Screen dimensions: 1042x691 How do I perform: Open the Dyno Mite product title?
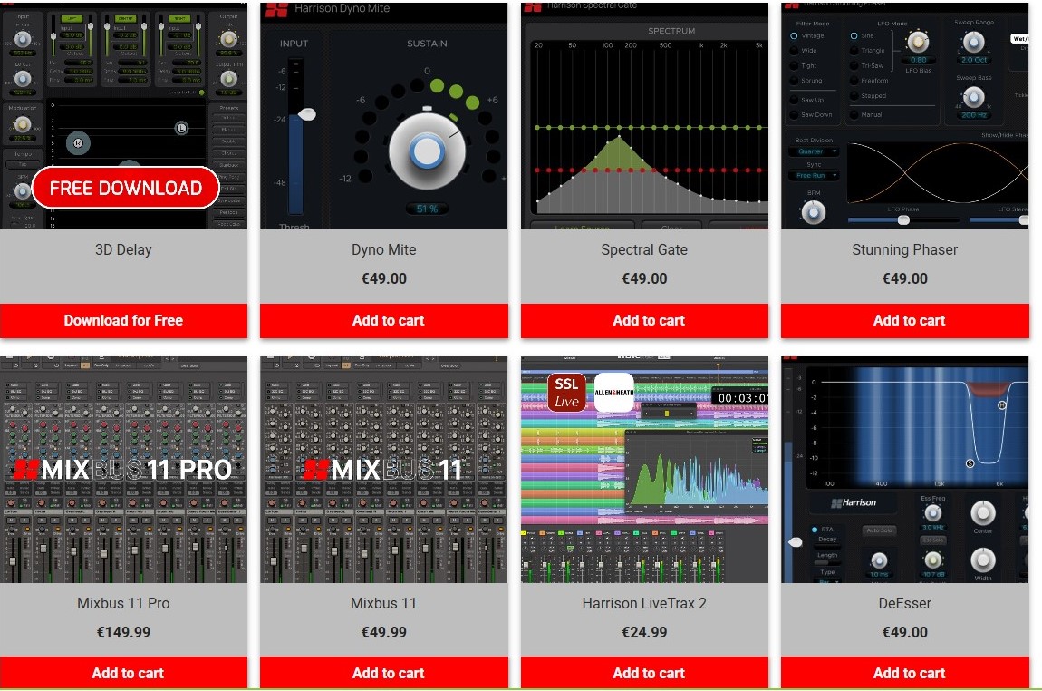point(384,250)
